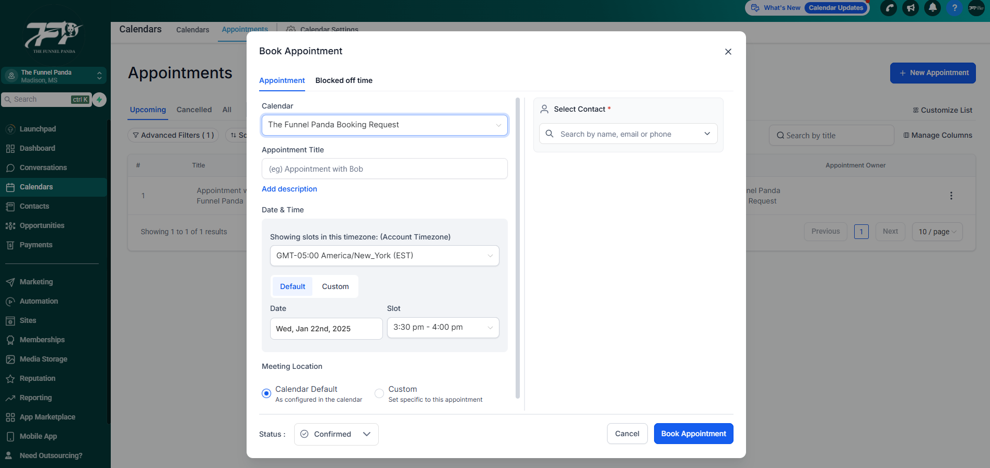Click the megaphone announcements icon
990x468 pixels.
(x=911, y=8)
